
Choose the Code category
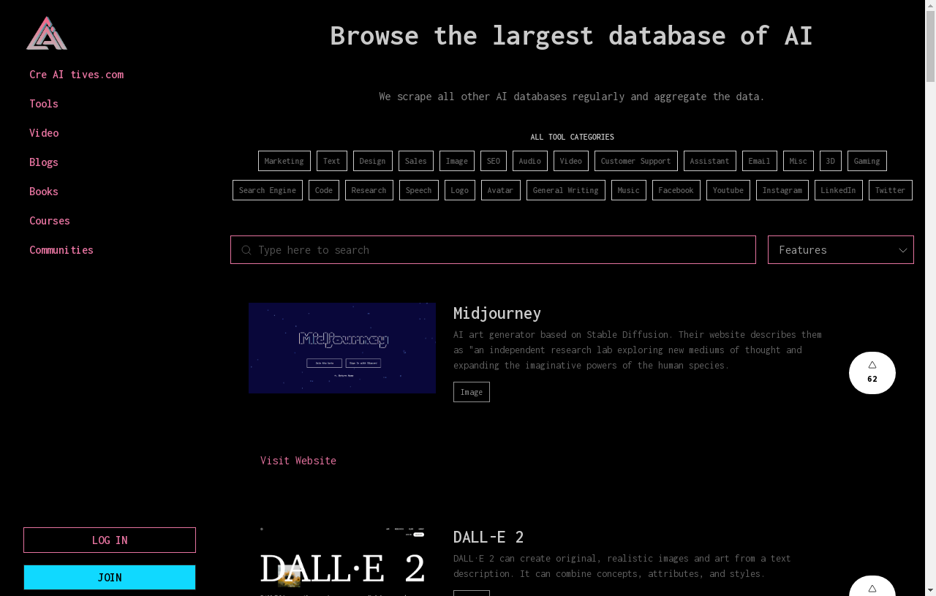[324, 190]
